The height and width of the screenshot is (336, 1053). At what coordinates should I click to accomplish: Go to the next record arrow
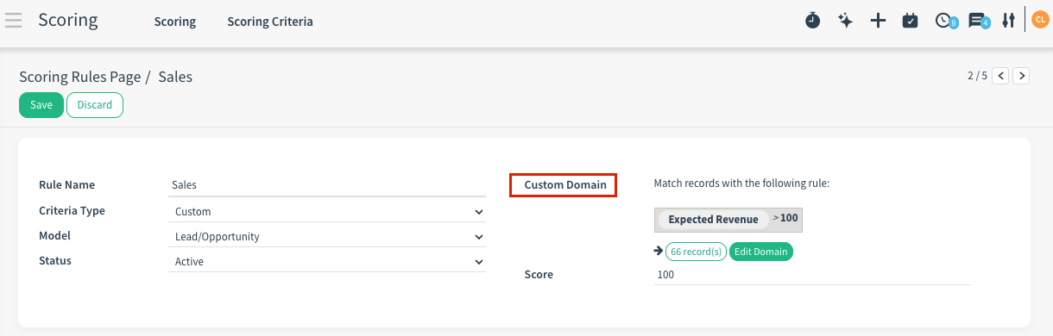tap(1021, 76)
